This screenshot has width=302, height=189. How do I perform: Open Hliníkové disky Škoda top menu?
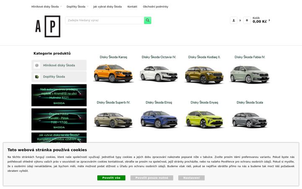45,7
